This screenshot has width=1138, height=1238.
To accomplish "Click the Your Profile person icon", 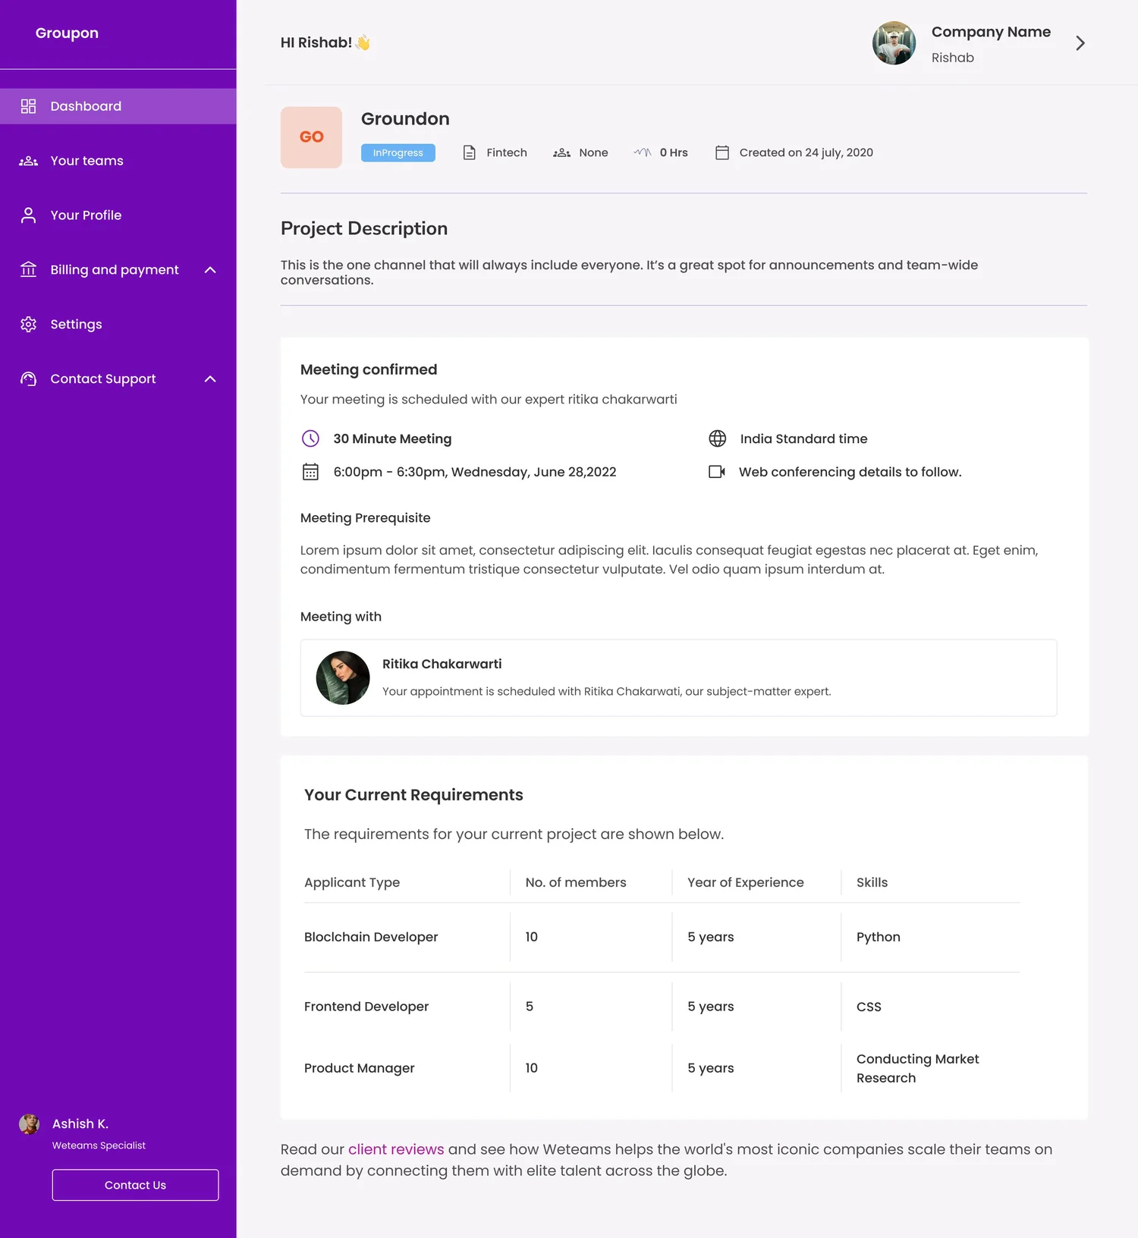I will (28, 215).
